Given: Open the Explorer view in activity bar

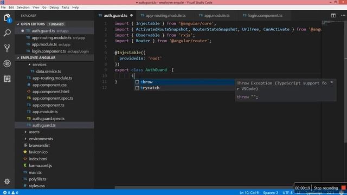Looking at the screenshot, I should (x=7, y=18).
